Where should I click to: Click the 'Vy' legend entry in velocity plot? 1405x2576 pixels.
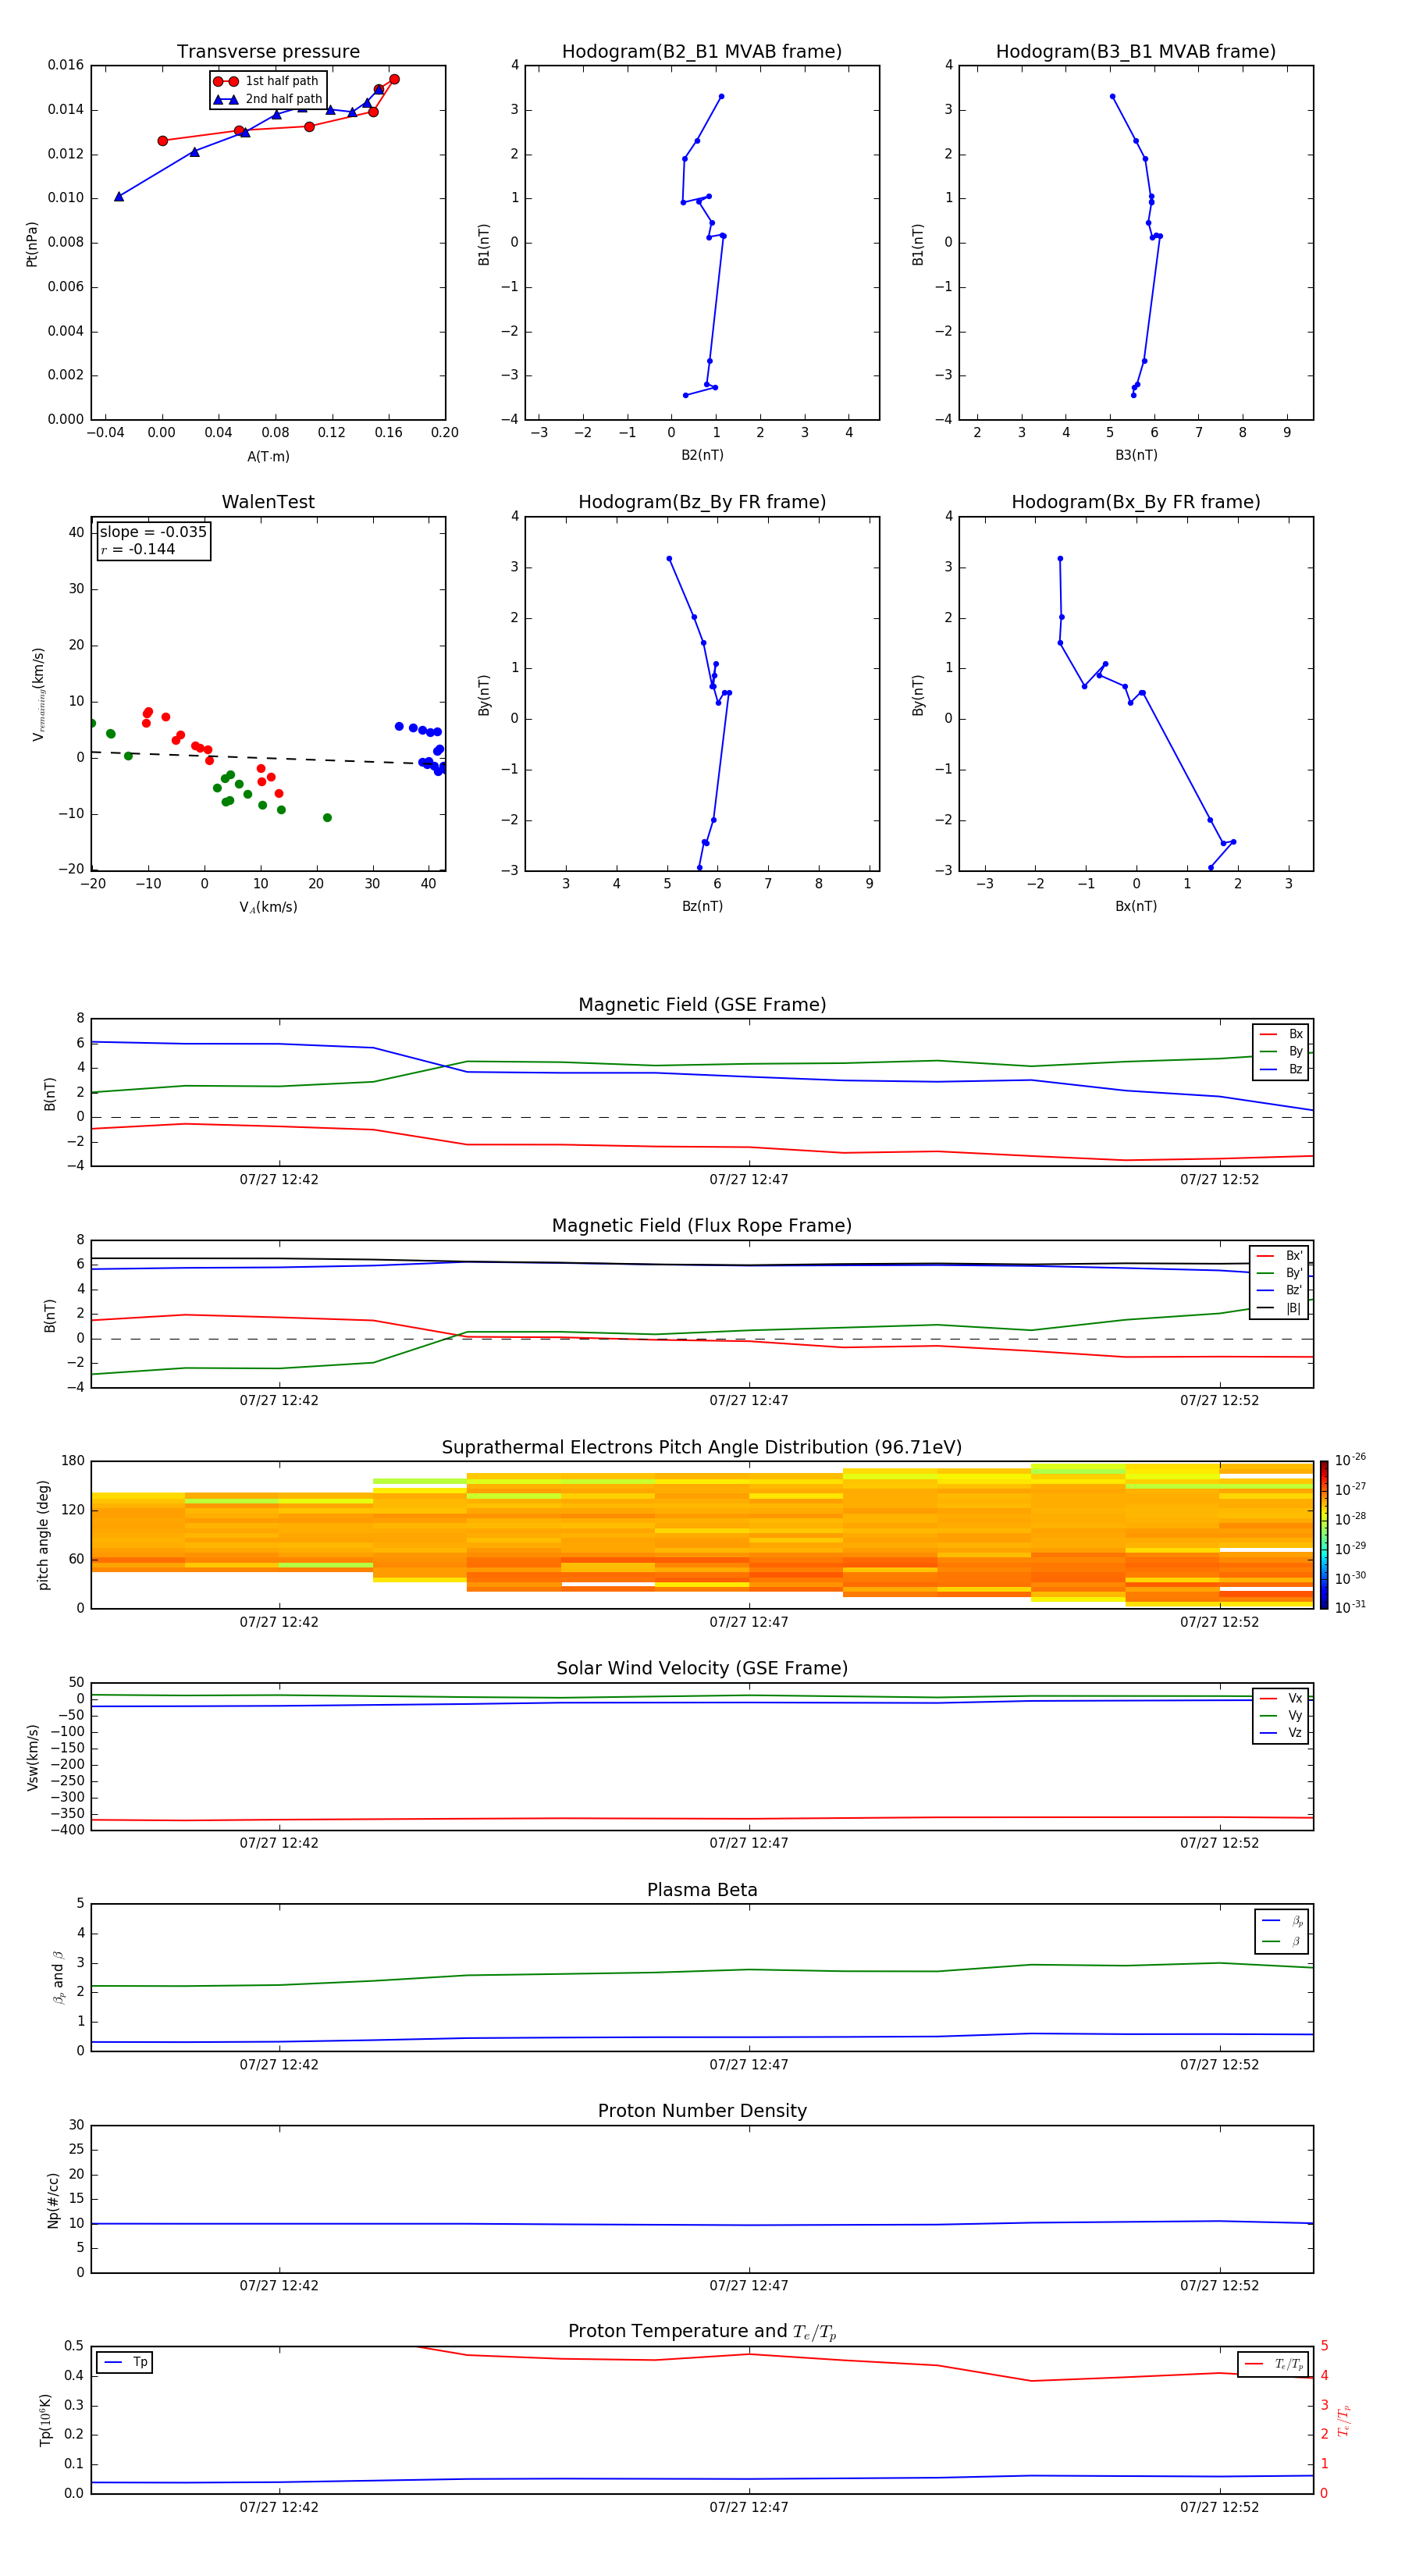pos(1281,1715)
